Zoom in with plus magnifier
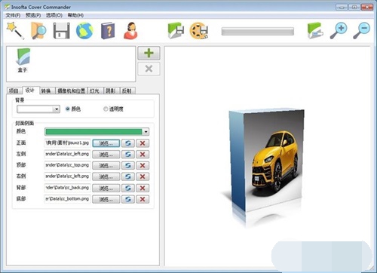 [x=339, y=31]
